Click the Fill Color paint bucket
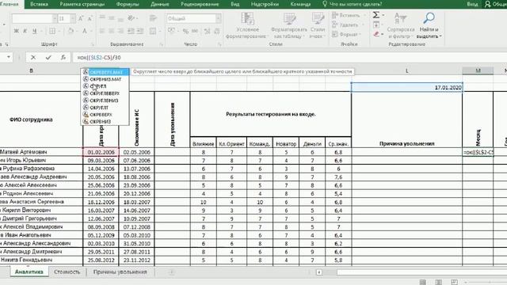The image size is (507, 285). 71,31
